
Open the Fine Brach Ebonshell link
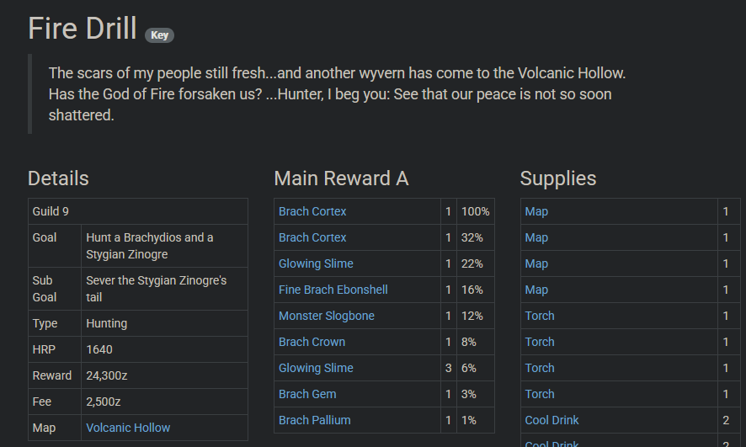pyautogui.click(x=333, y=290)
